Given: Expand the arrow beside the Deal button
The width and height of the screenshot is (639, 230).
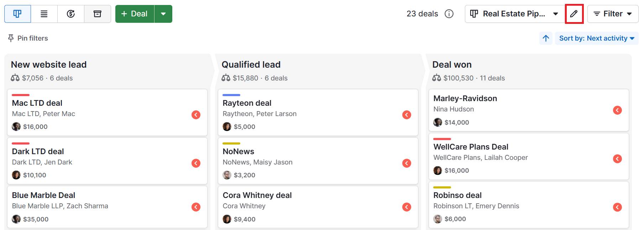Looking at the screenshot, I should [163, 14].
